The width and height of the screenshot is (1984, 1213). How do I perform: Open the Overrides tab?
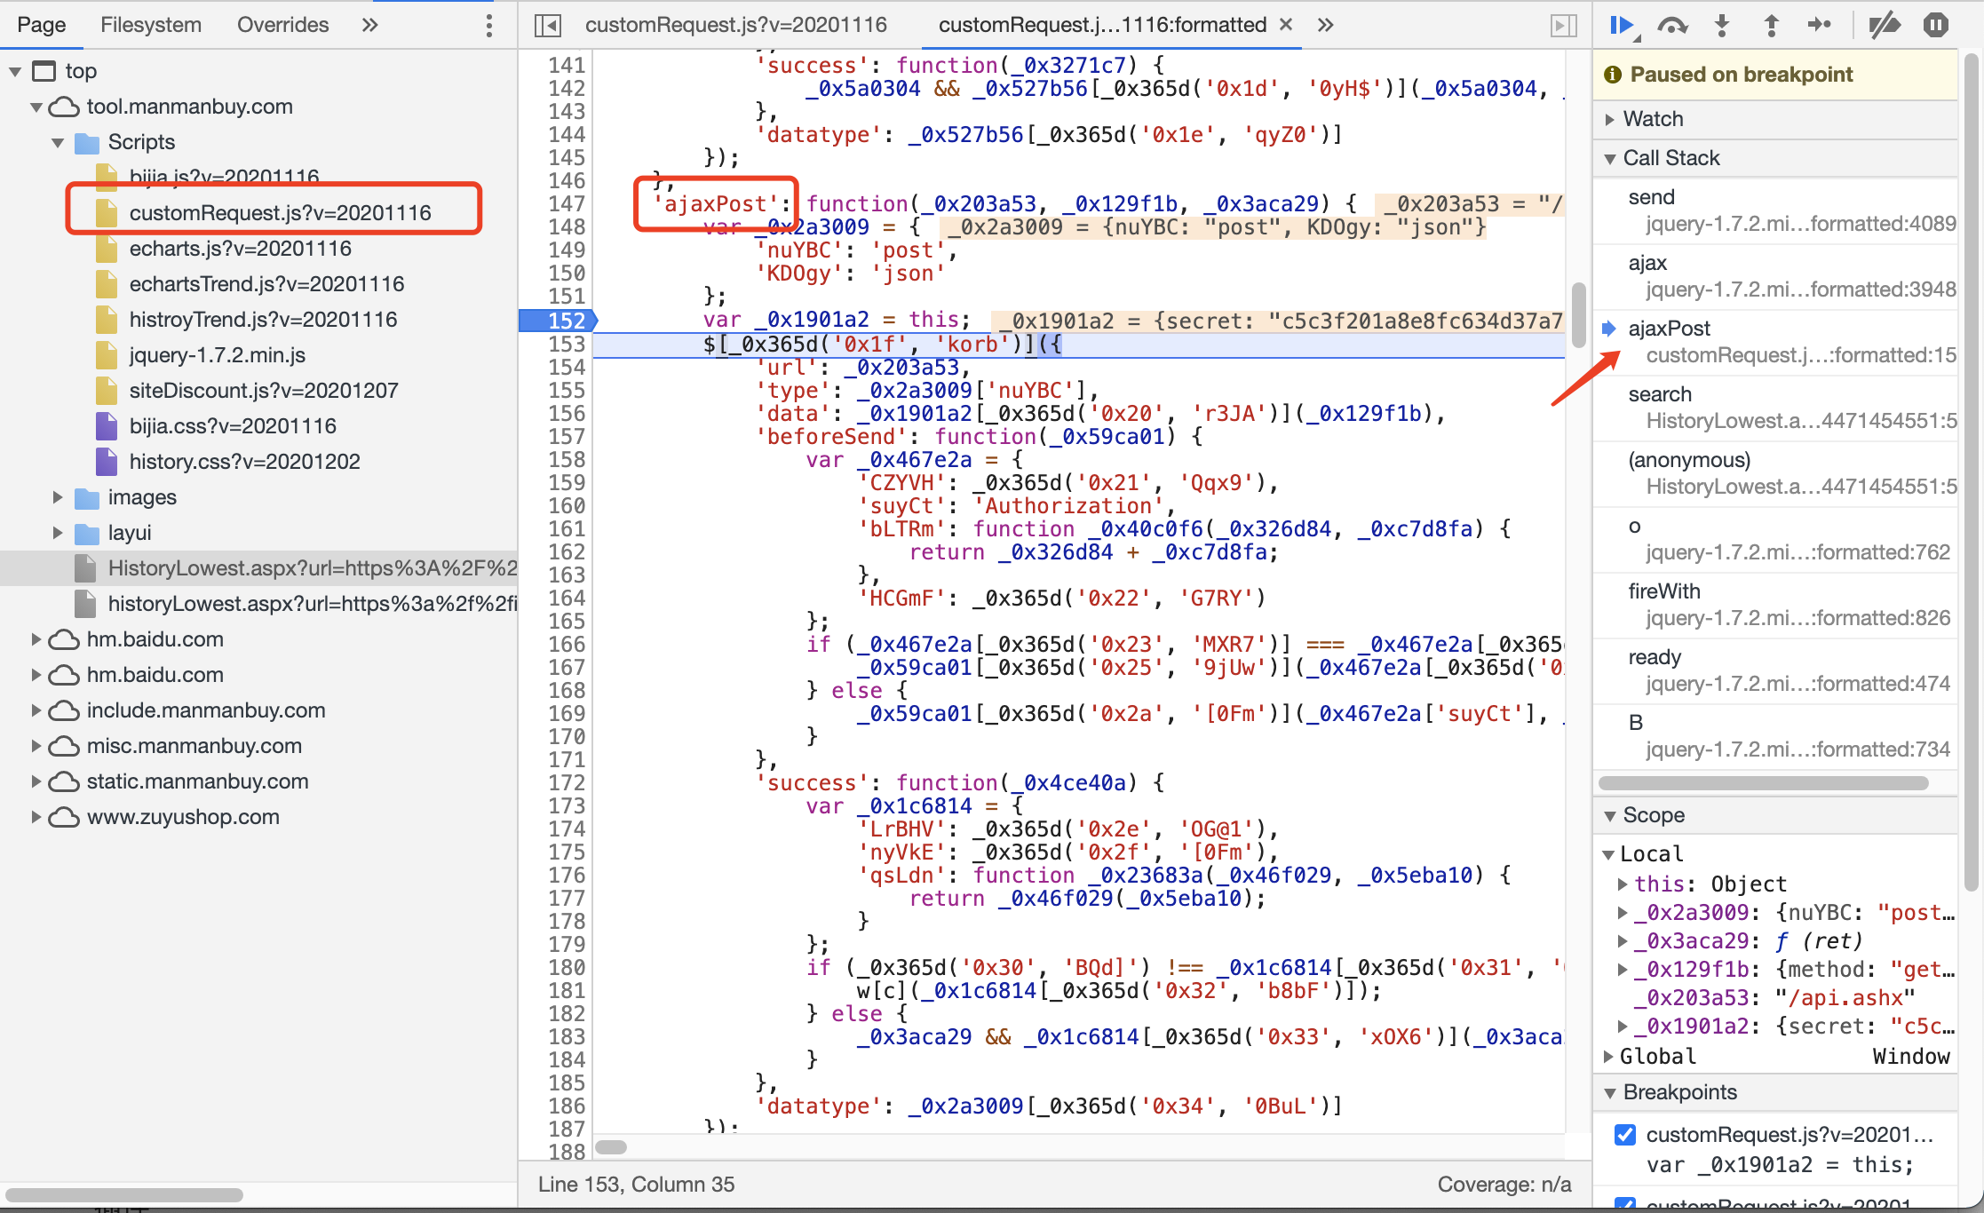pos(282,25)
